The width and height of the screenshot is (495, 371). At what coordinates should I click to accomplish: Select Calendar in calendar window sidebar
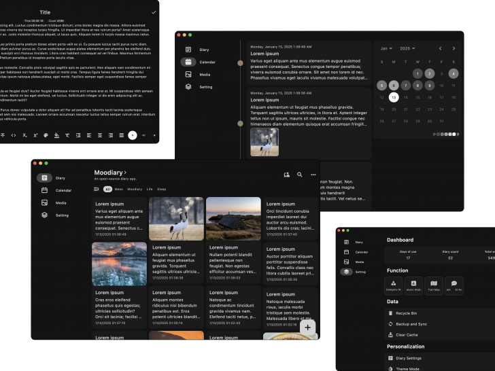tap(198, 62)
